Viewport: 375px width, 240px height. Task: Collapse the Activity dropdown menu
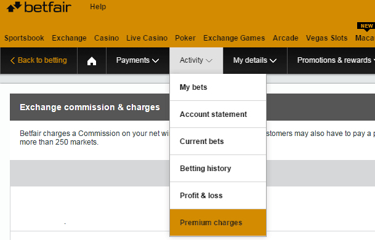pyautogui.click(x=196, y=60)
